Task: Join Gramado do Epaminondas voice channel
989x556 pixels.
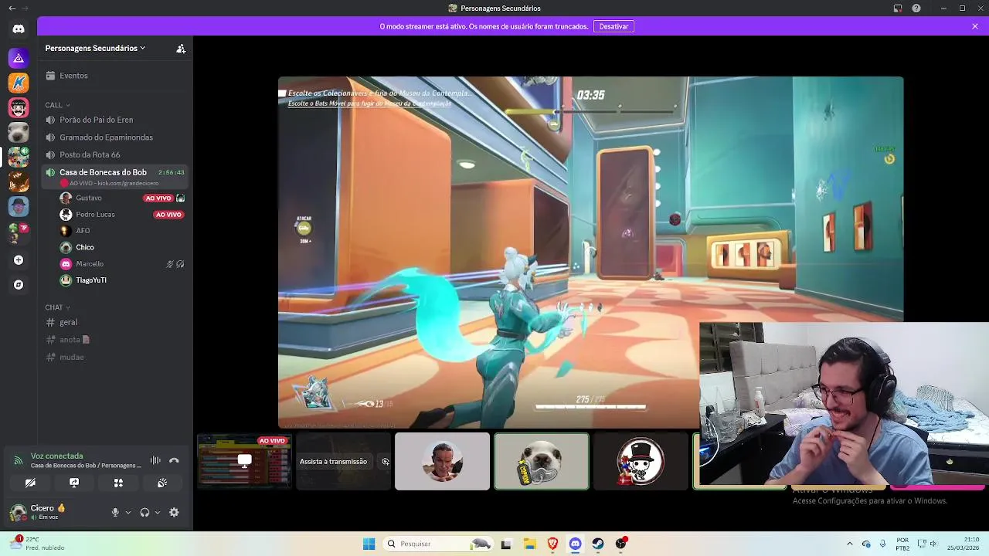Action: point(116,137)
